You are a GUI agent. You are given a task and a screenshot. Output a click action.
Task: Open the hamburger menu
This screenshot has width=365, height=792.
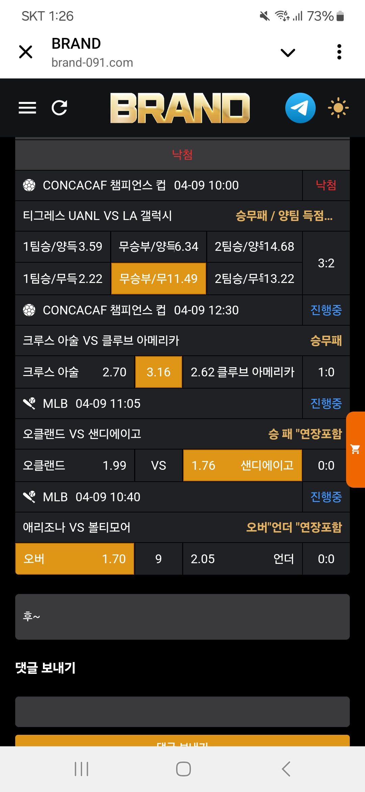(x=27, y=108)
